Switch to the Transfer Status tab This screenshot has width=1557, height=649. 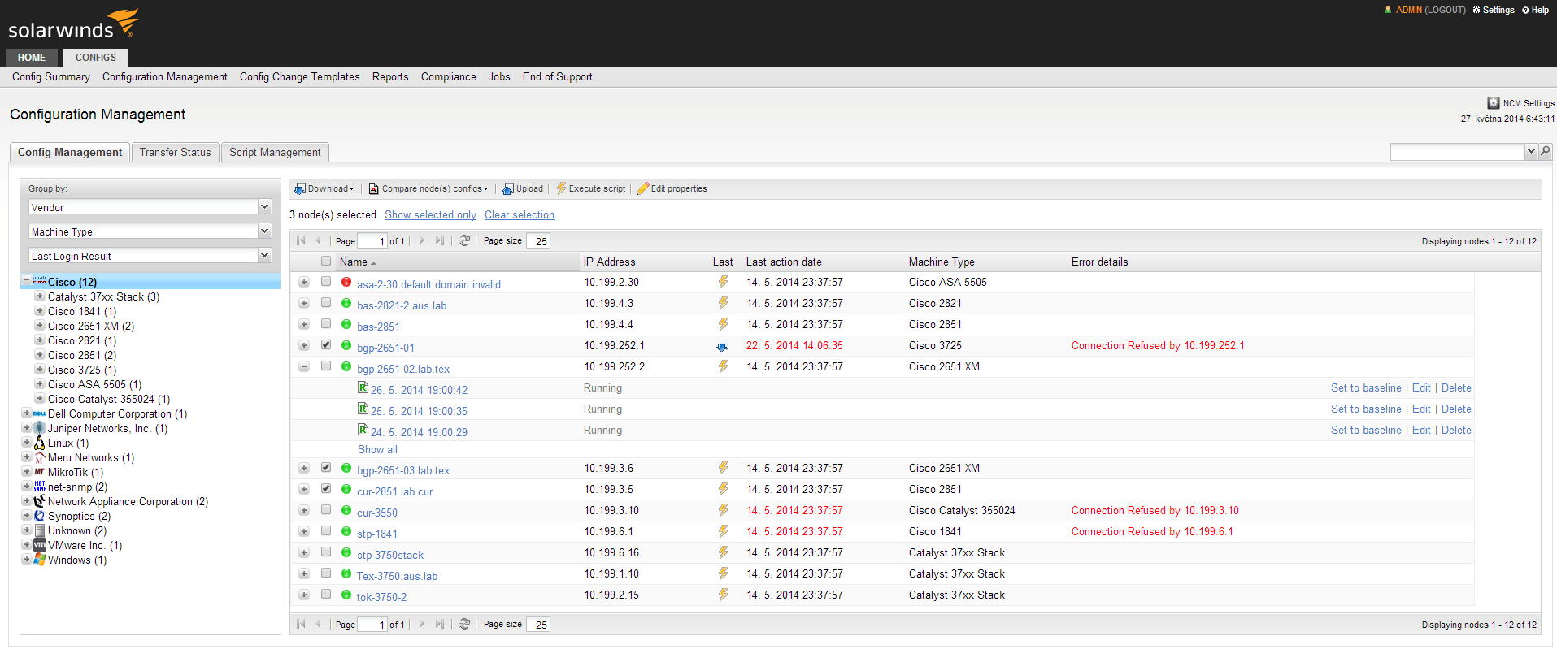click(175, 152)
